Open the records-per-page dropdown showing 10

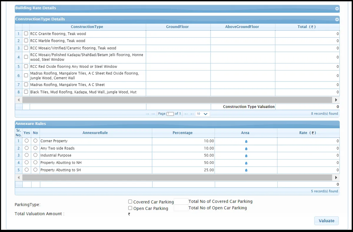(202, 113)
